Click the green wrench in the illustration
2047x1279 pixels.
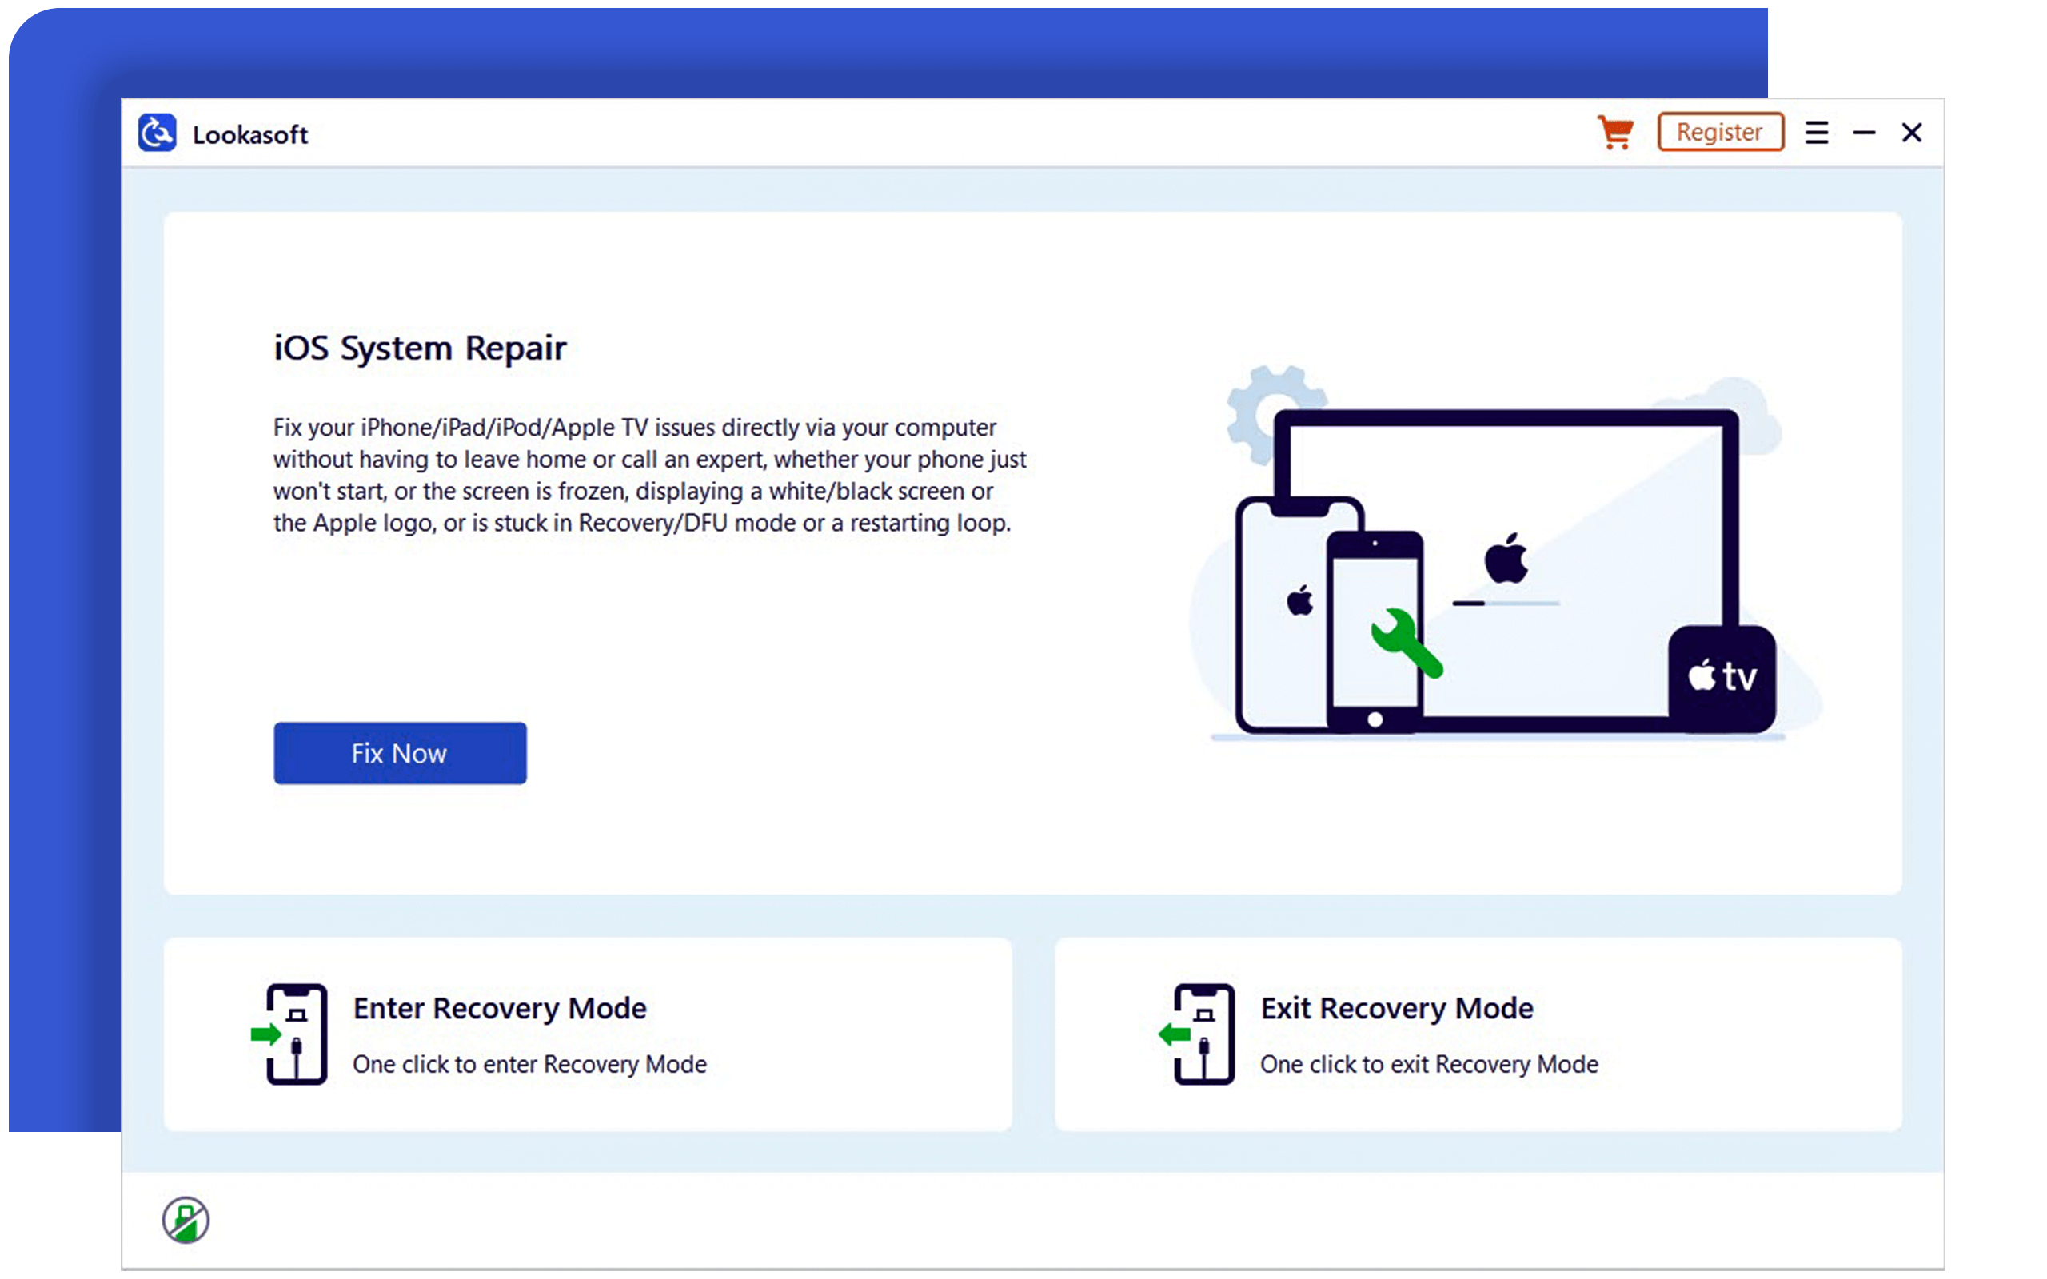[1406, 643]
